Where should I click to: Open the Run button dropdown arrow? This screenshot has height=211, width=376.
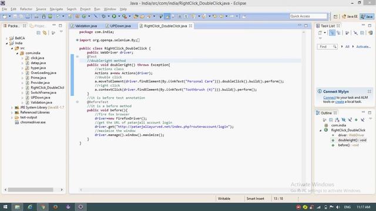pyautogui.click(x=119, y=16)
